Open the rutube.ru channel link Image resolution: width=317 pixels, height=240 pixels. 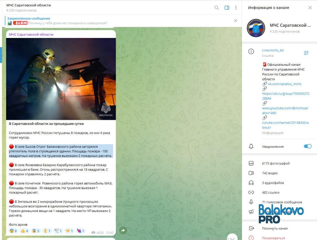(285, 125)
